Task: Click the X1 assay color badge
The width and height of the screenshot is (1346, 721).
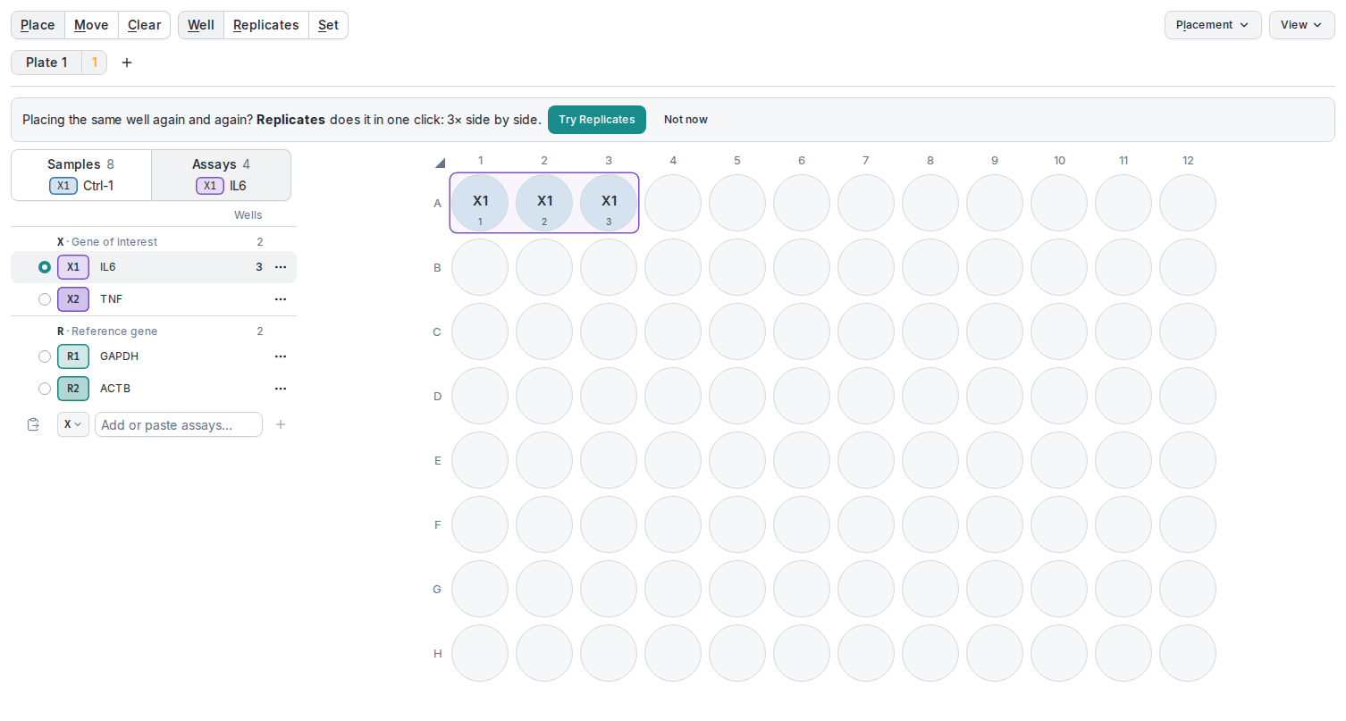Action: pyautogui.click(x=73, y=267)
